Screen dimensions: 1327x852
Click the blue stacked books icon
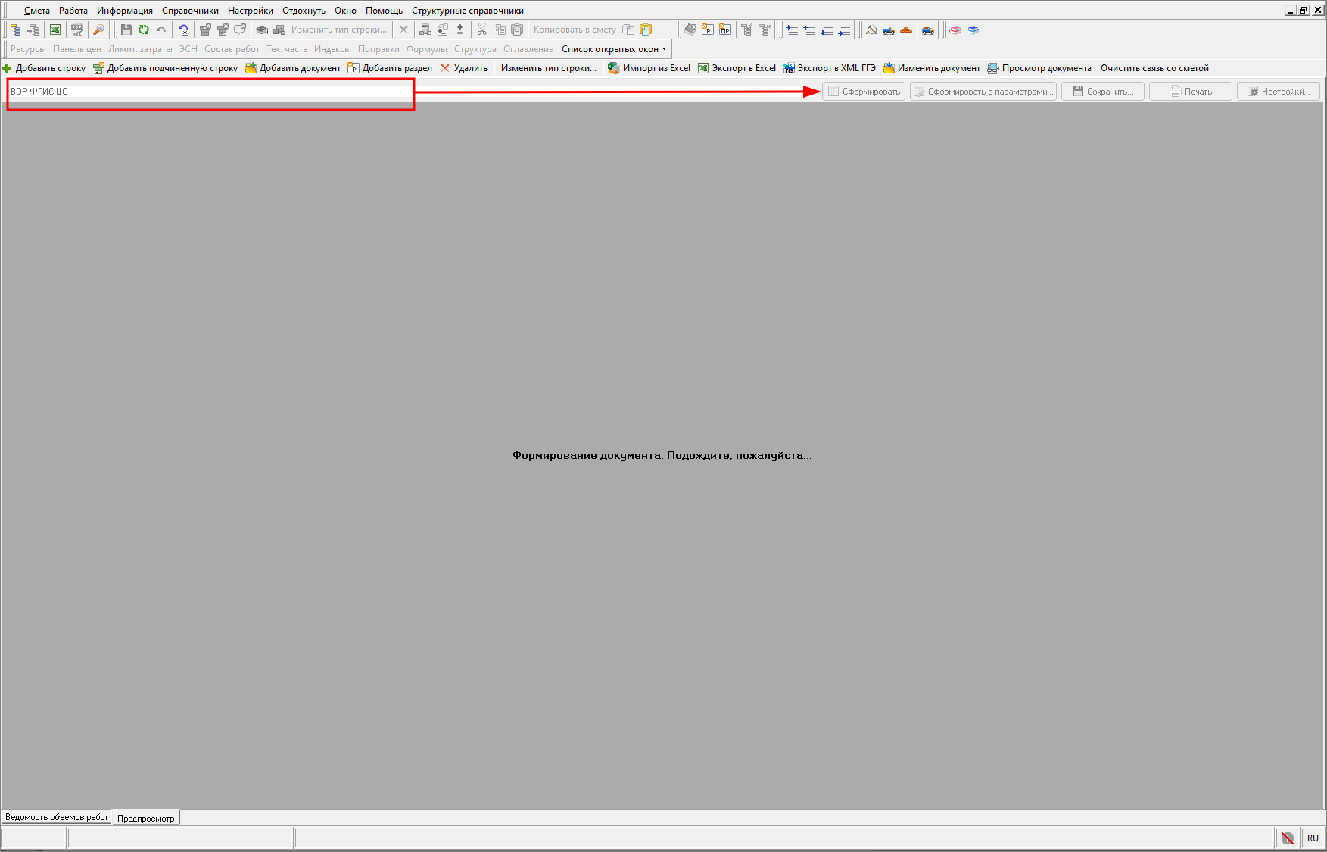[x=973, y=30]
